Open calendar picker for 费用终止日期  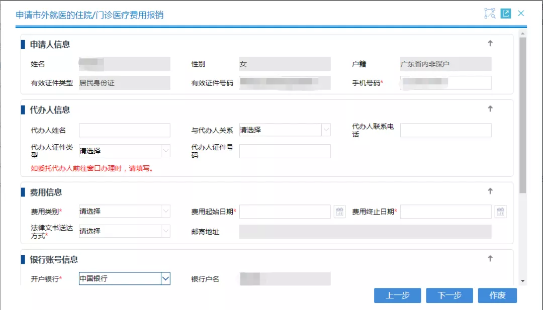[500, 212]
